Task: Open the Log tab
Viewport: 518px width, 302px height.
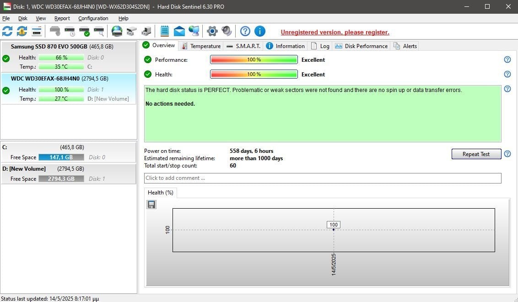Action: 320,46
